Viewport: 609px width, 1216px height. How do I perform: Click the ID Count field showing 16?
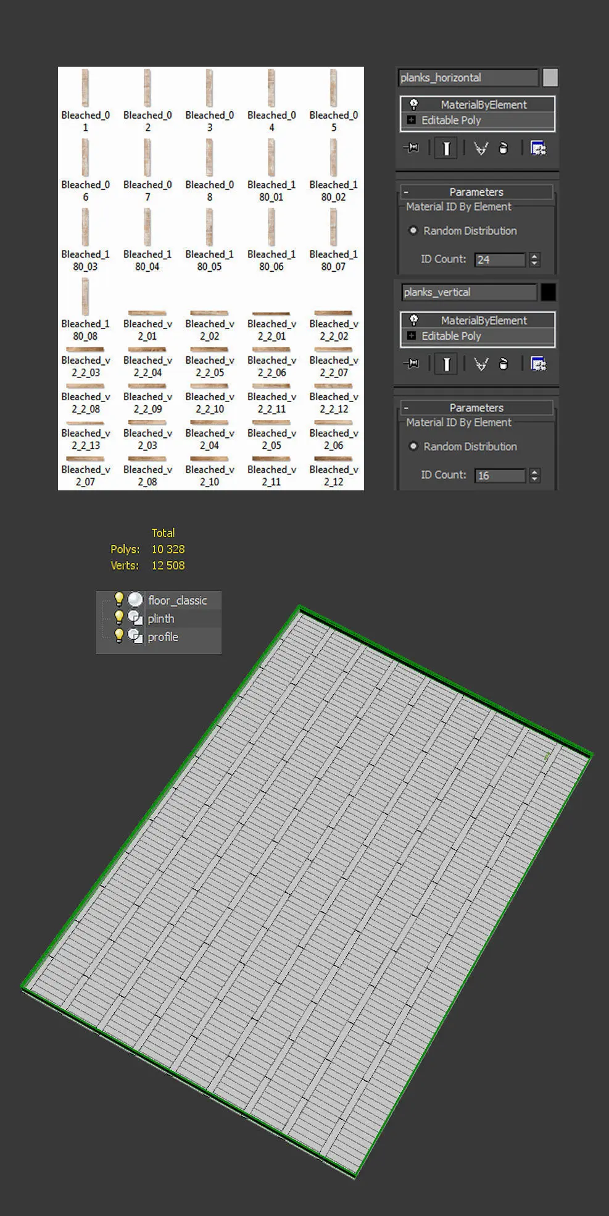tap(500, 475)
